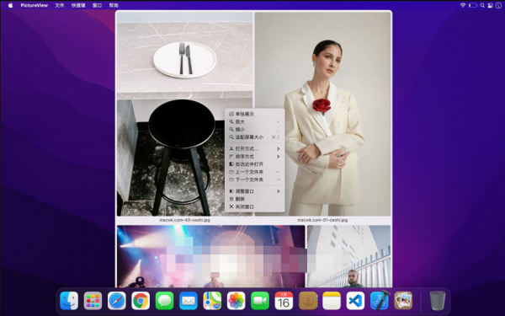Open the PictureView app menu
Viewport: 505px width, 316px height.
pos(35,5)
